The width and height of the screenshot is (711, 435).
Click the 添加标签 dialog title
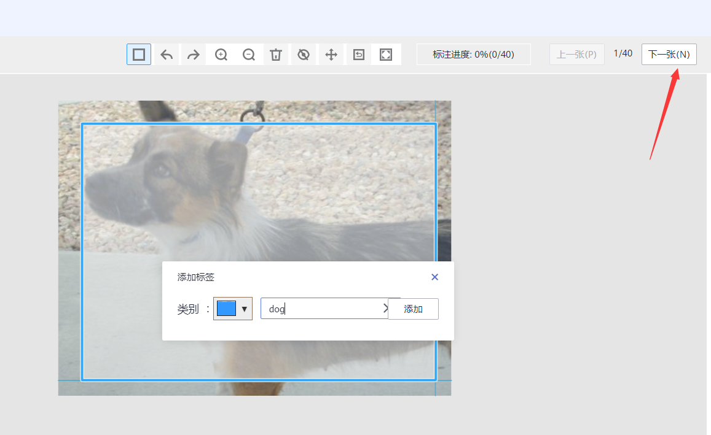(195, 277)
